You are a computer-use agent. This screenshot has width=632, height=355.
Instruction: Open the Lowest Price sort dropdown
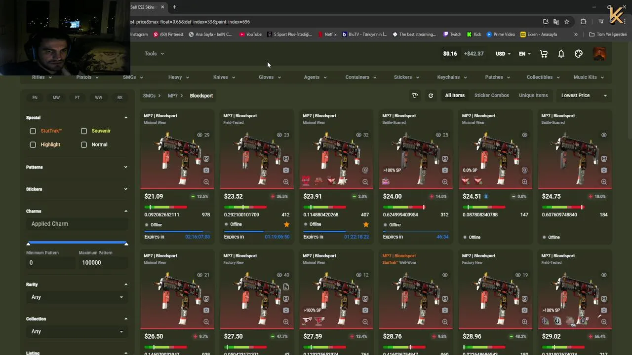[x=584, y=96]
